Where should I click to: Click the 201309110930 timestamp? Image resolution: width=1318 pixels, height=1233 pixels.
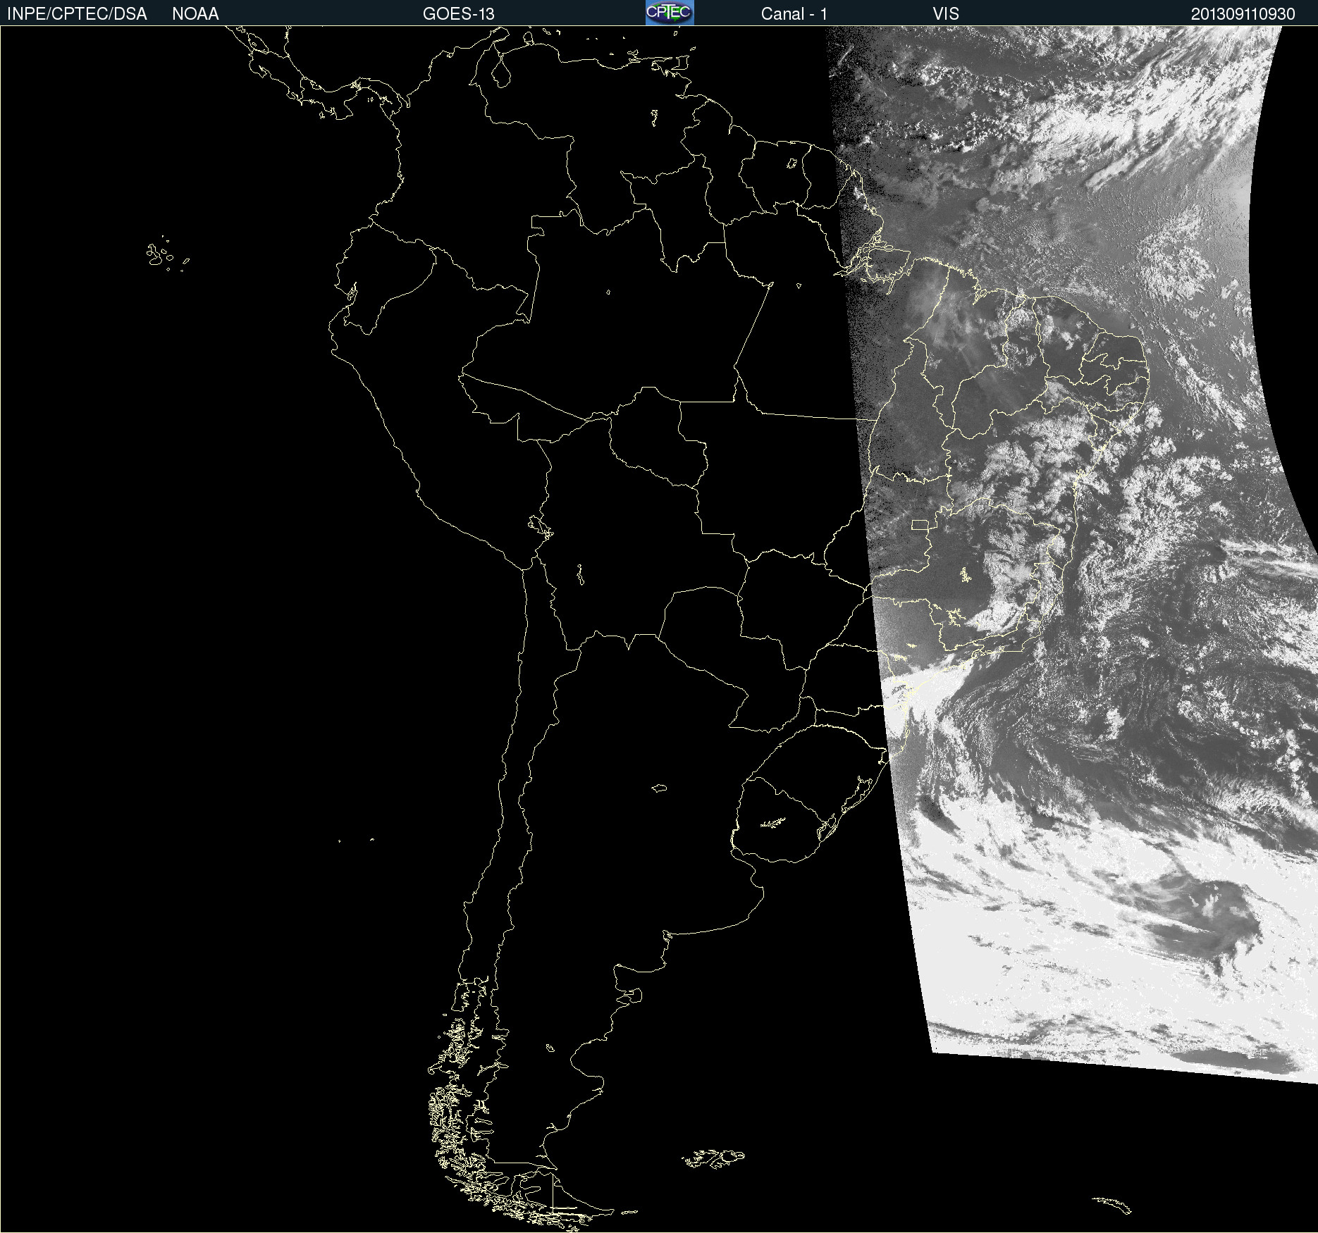point(1243,14)
